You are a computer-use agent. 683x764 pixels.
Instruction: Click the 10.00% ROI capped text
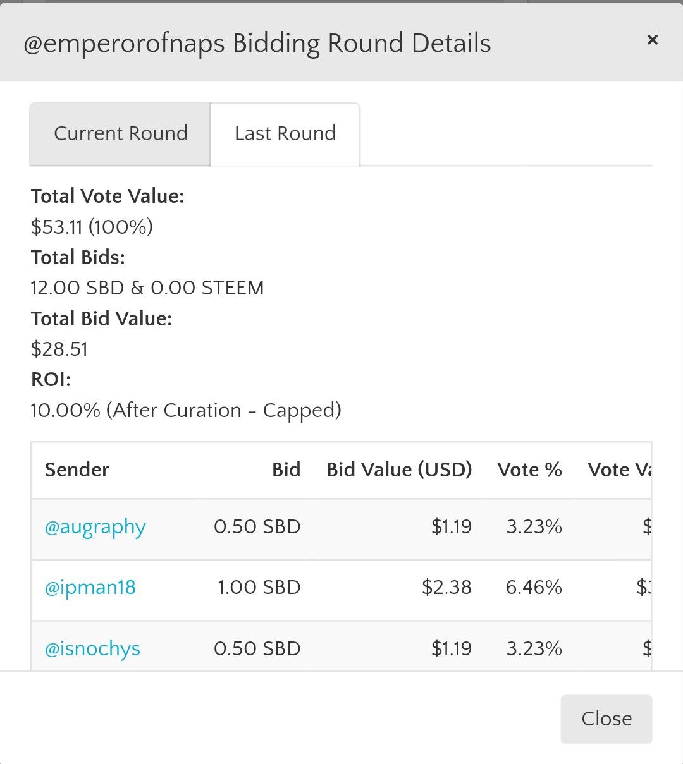click(186, 411)
